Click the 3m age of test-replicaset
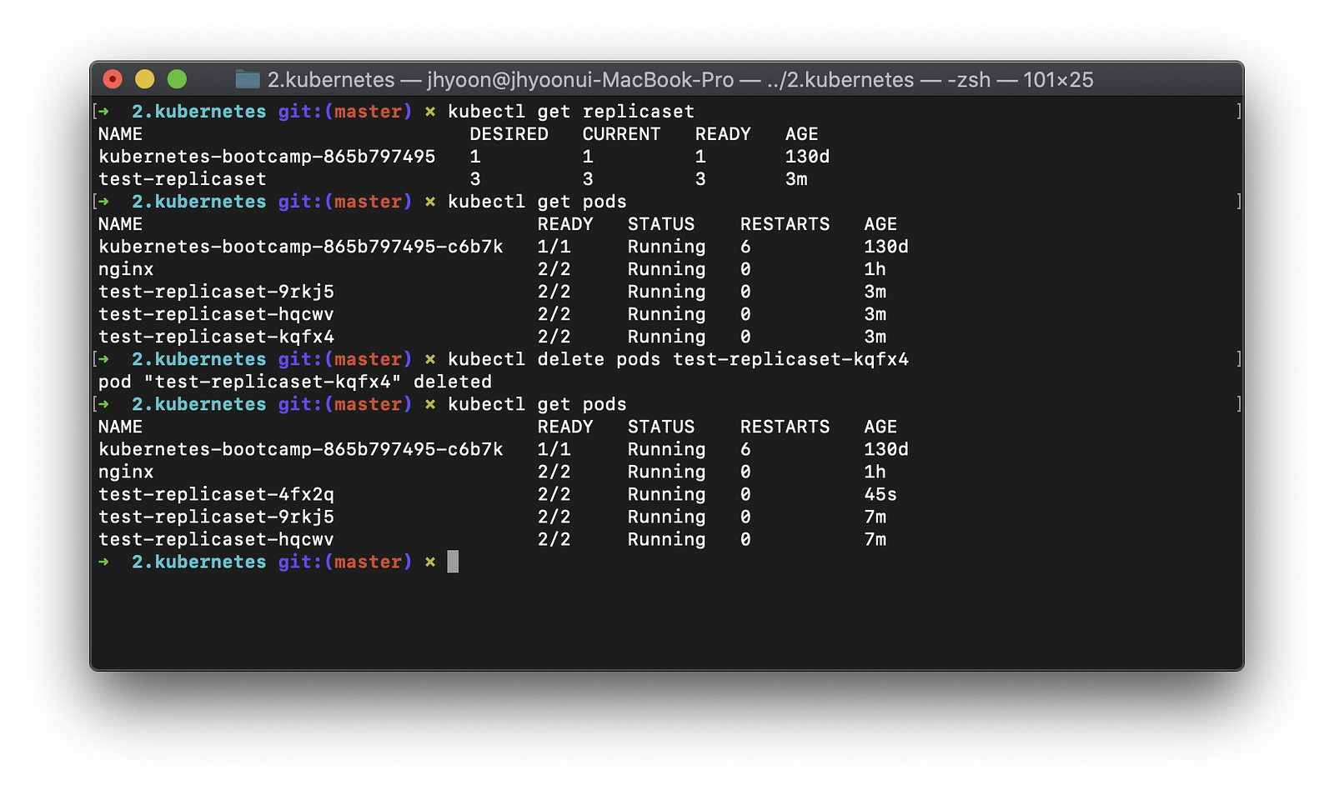 tap(796, 179)
